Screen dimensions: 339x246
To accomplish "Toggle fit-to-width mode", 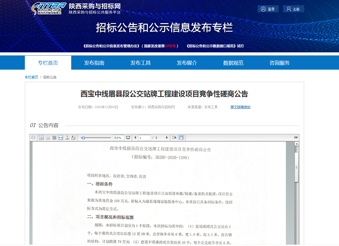I will (61, 138).
